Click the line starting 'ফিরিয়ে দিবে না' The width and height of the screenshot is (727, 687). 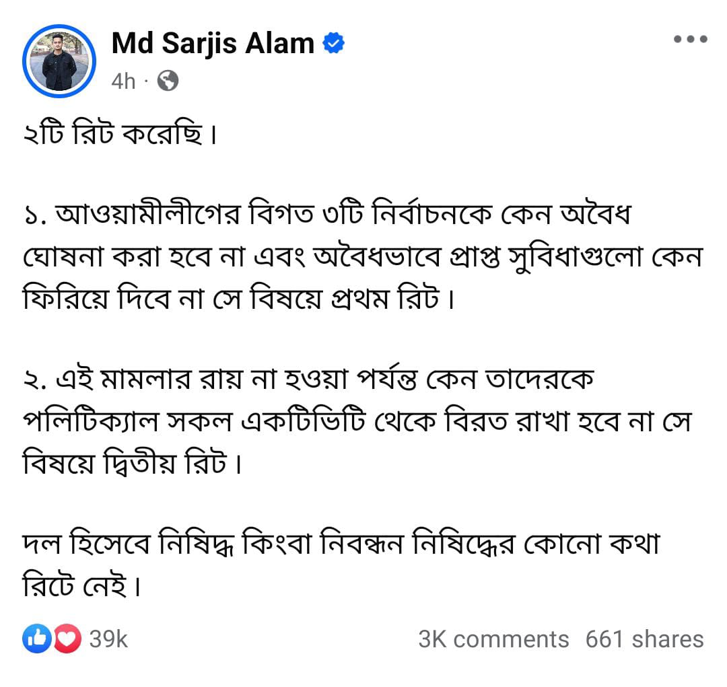tap(238, 297)
